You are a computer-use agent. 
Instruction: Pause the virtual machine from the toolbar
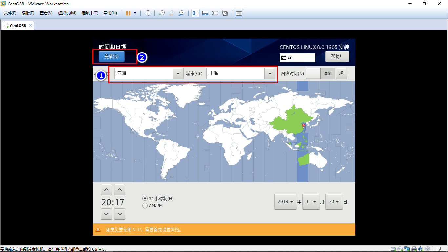click(128, 13)
